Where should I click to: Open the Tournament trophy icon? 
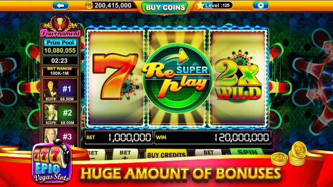coord(60,23)
